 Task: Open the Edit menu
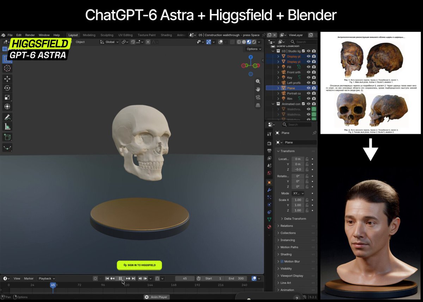pos(19,35)
